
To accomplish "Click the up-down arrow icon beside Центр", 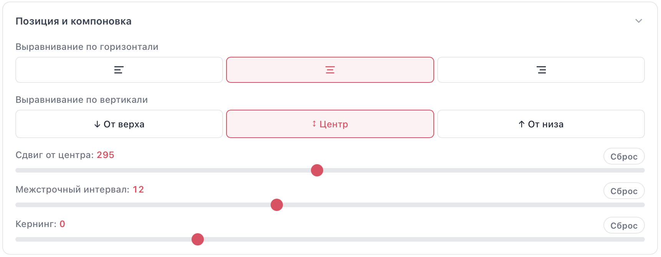I will click(x=314, y=124).
